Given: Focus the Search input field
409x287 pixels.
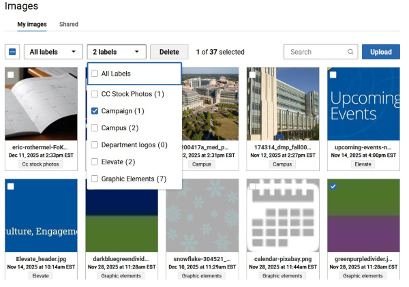Looking at the screenshot, I should pos(321,52).
